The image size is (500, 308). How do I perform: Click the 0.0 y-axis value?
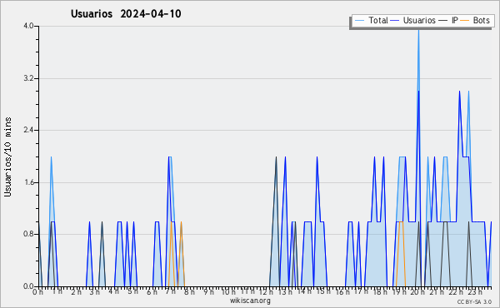pos(28,286)
